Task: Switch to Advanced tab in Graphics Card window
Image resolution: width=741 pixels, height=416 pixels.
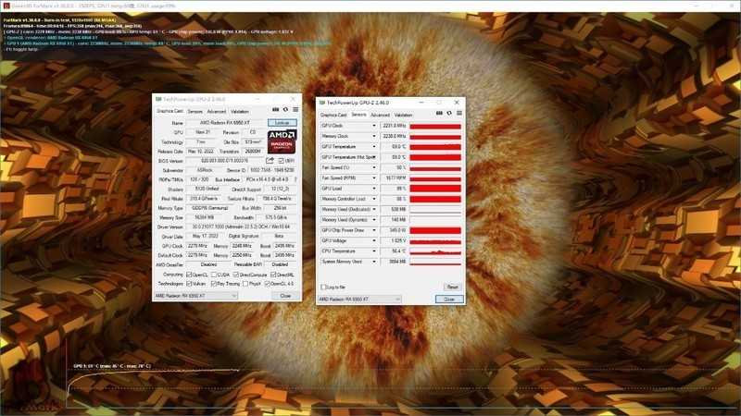Action: tap(217, 112)
